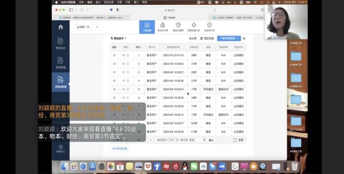Click the 全屏 fullscreen control

pos(238,140)
